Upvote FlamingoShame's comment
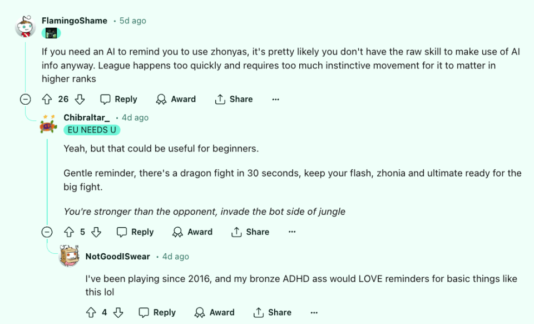Viewport: 534px width, 324px height. pyautogui.click(x=47, y=99)
